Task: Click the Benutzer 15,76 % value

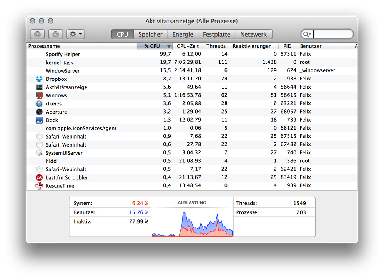Action: point(139,212)
